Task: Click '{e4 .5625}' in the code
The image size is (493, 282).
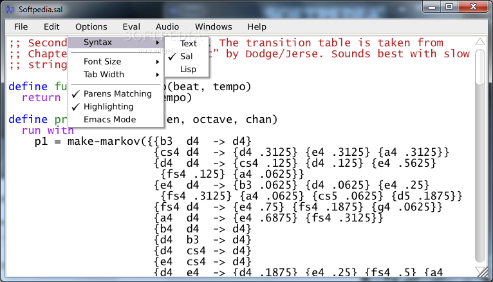Action: [x=404, y=163]
